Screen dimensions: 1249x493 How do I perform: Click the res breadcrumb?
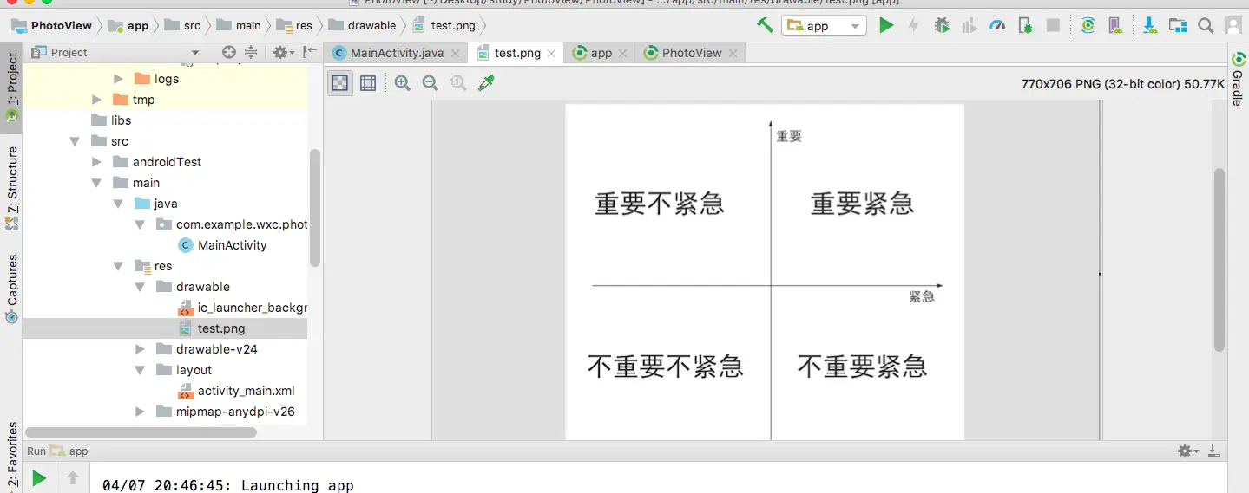[295, 25]
